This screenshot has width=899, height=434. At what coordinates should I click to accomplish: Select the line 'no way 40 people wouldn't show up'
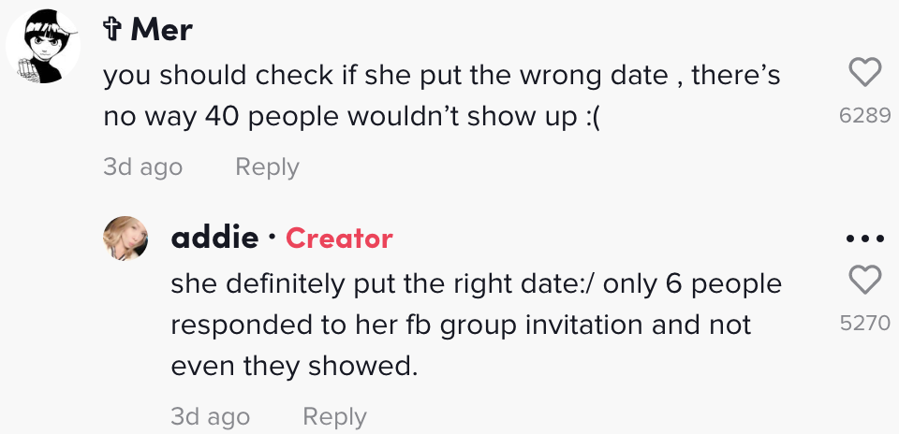tap(351, 117)
